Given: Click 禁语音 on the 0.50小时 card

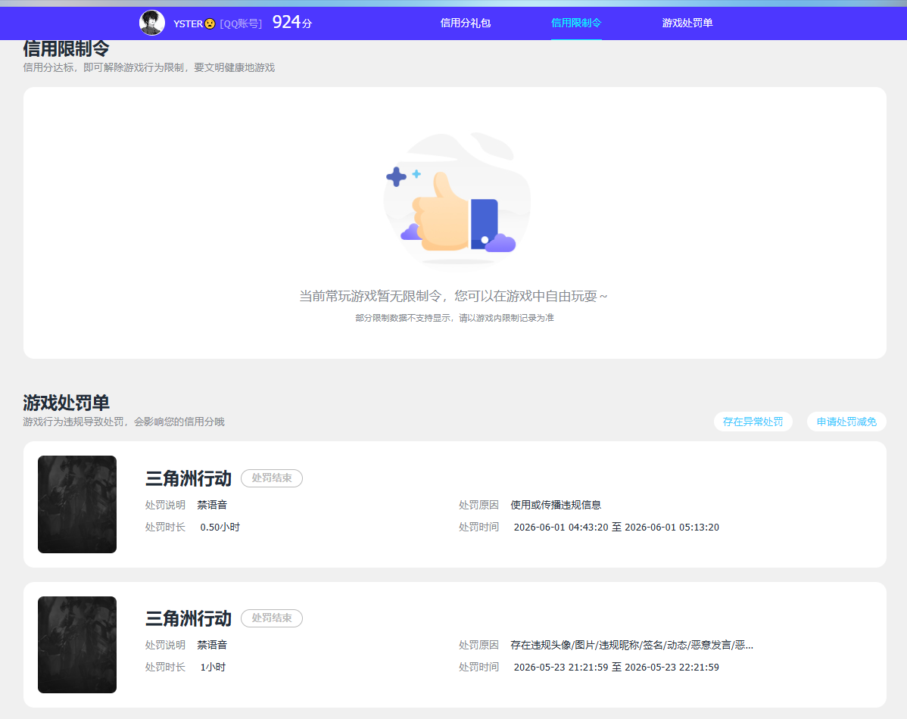Looking at the screenshot, I should coord(212,505).
